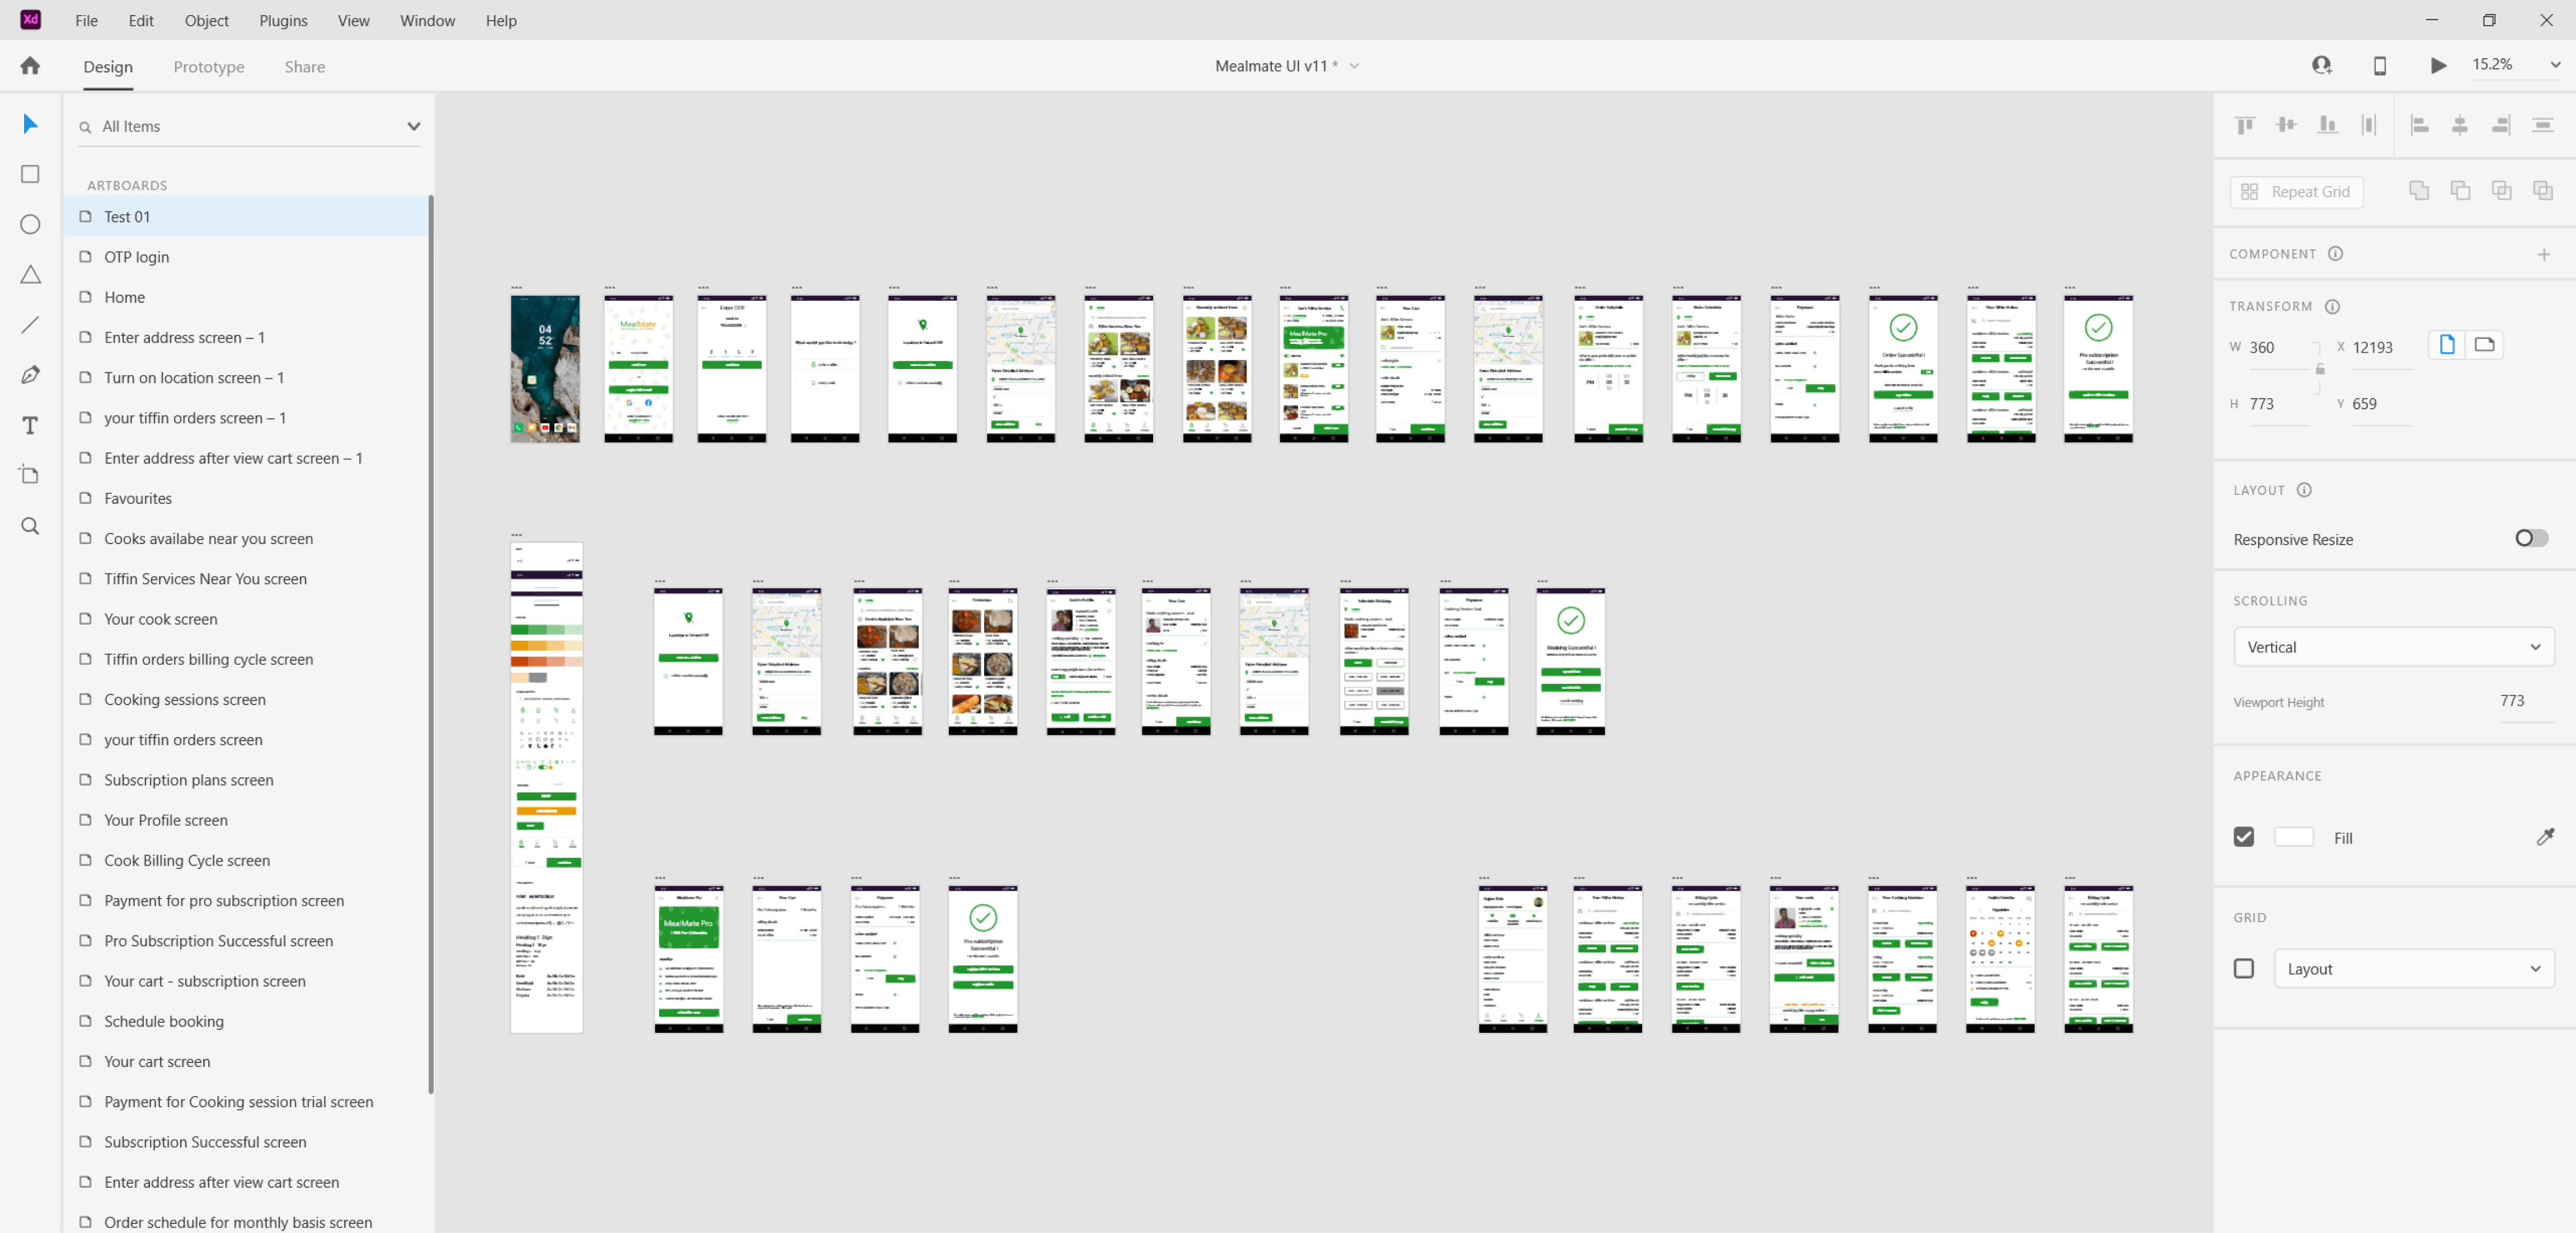Image resolution: width=2576 pixels, height=1233 pixels.
Task: Open the Scrolling Vertical dropdown
Action: (2392, 646)
